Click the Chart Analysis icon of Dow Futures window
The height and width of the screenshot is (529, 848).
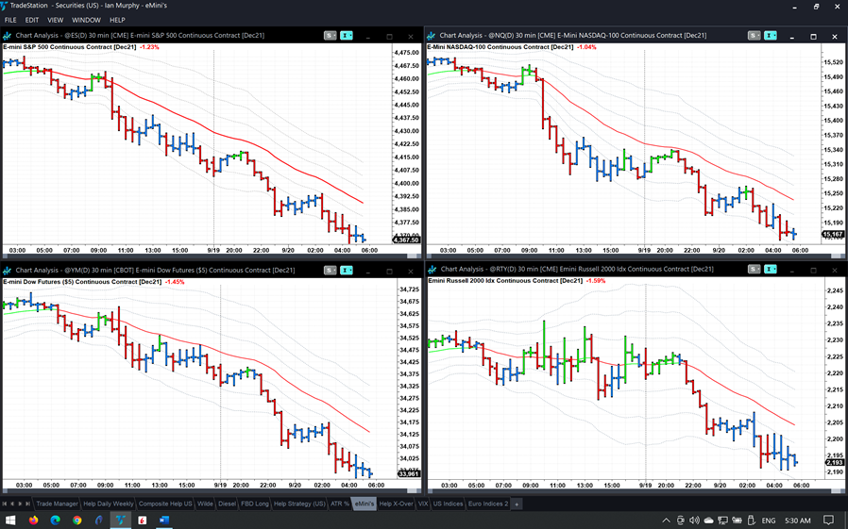[x=8, y=271]
